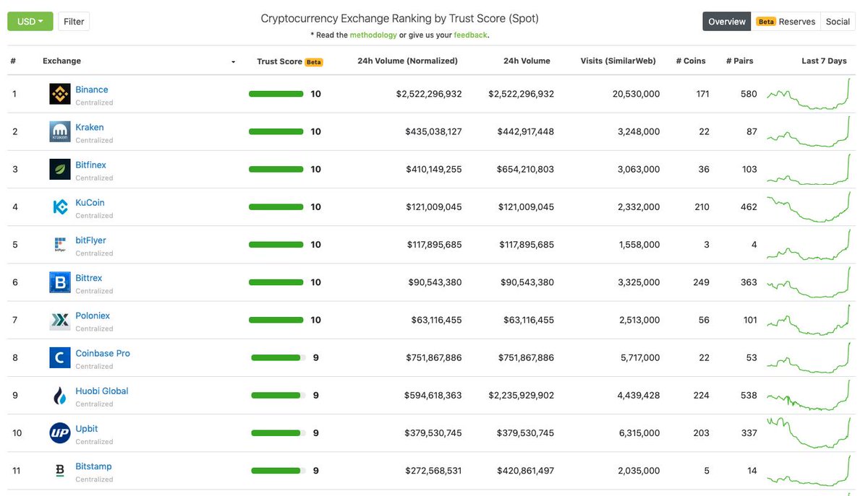Image resolution: width=868 pixels, height=496 pixels.
Task: Open the Bitstamp exchange link
Action: point(94,466)
